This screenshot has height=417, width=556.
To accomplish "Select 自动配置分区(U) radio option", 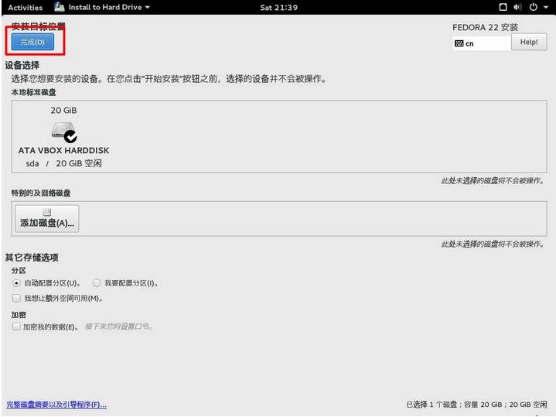I will pos(16,283).
